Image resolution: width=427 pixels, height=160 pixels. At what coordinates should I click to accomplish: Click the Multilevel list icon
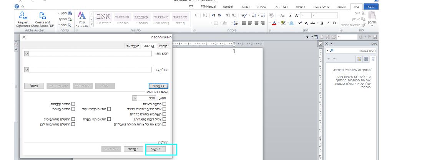(244, 15)
